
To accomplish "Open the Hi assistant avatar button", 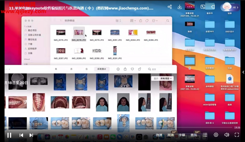I will click(230, 7).
